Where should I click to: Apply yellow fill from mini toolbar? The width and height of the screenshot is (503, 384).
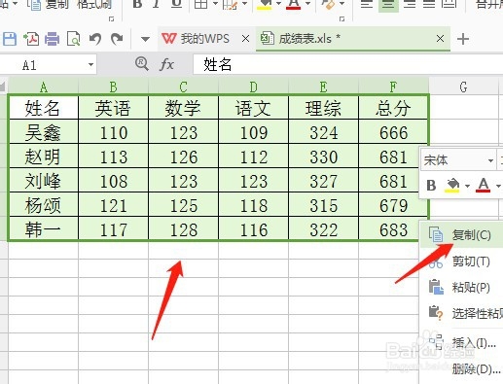451,186
